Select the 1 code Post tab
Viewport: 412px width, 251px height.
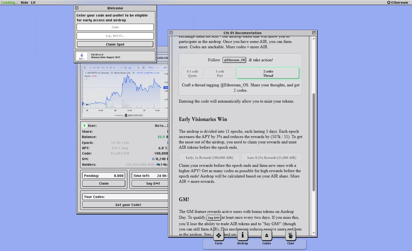click(x=220, y=73)
